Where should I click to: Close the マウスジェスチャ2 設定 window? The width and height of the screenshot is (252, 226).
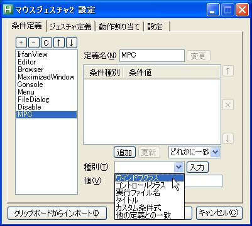click(243, 10)
